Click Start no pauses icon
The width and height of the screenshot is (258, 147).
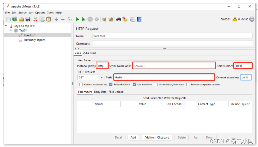pos(84,20)
